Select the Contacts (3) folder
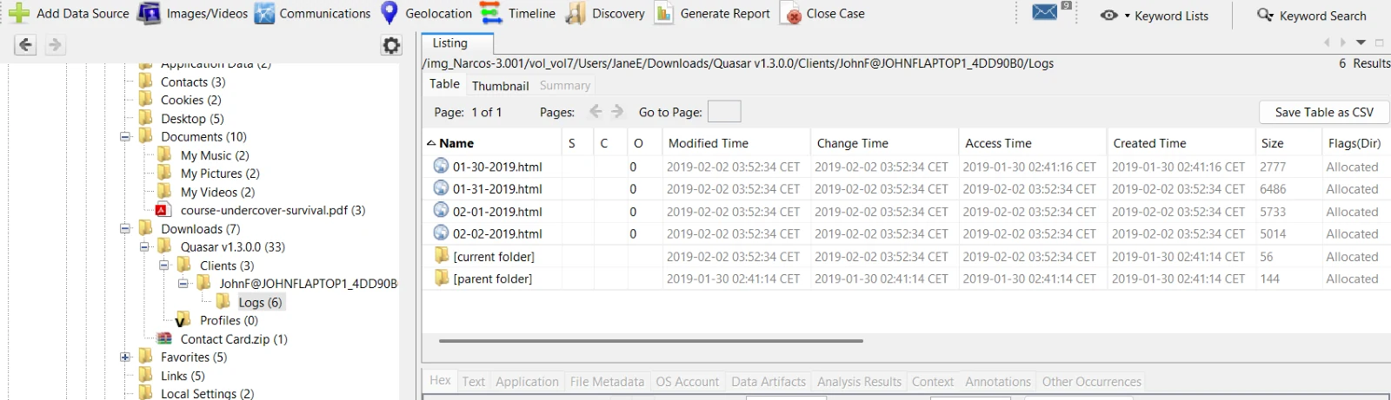The image size is (1391, 400). click(192, 82)
